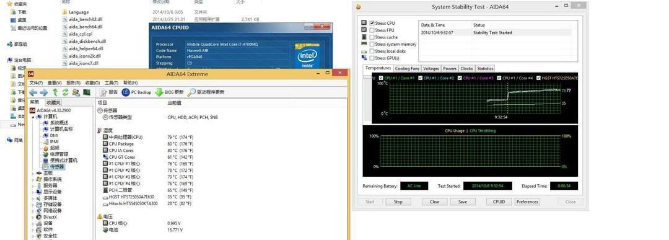Switch to 收藏夹 favorites tab in AIDA64
Screen dimensions: 669x240
point(53,102)
